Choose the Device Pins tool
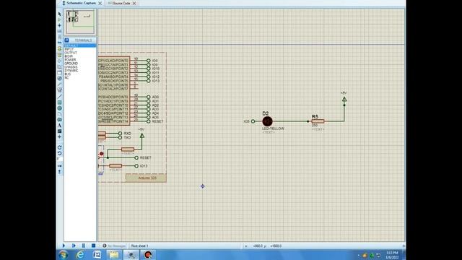Viewport: 462px width, 260px height. pyautogui.click(x=59, y=61)
